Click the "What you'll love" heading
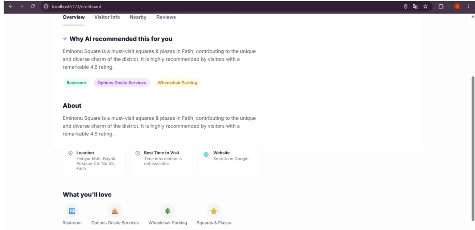The height and width of the screenshot is (230, 475). click(x=87, y=195)
